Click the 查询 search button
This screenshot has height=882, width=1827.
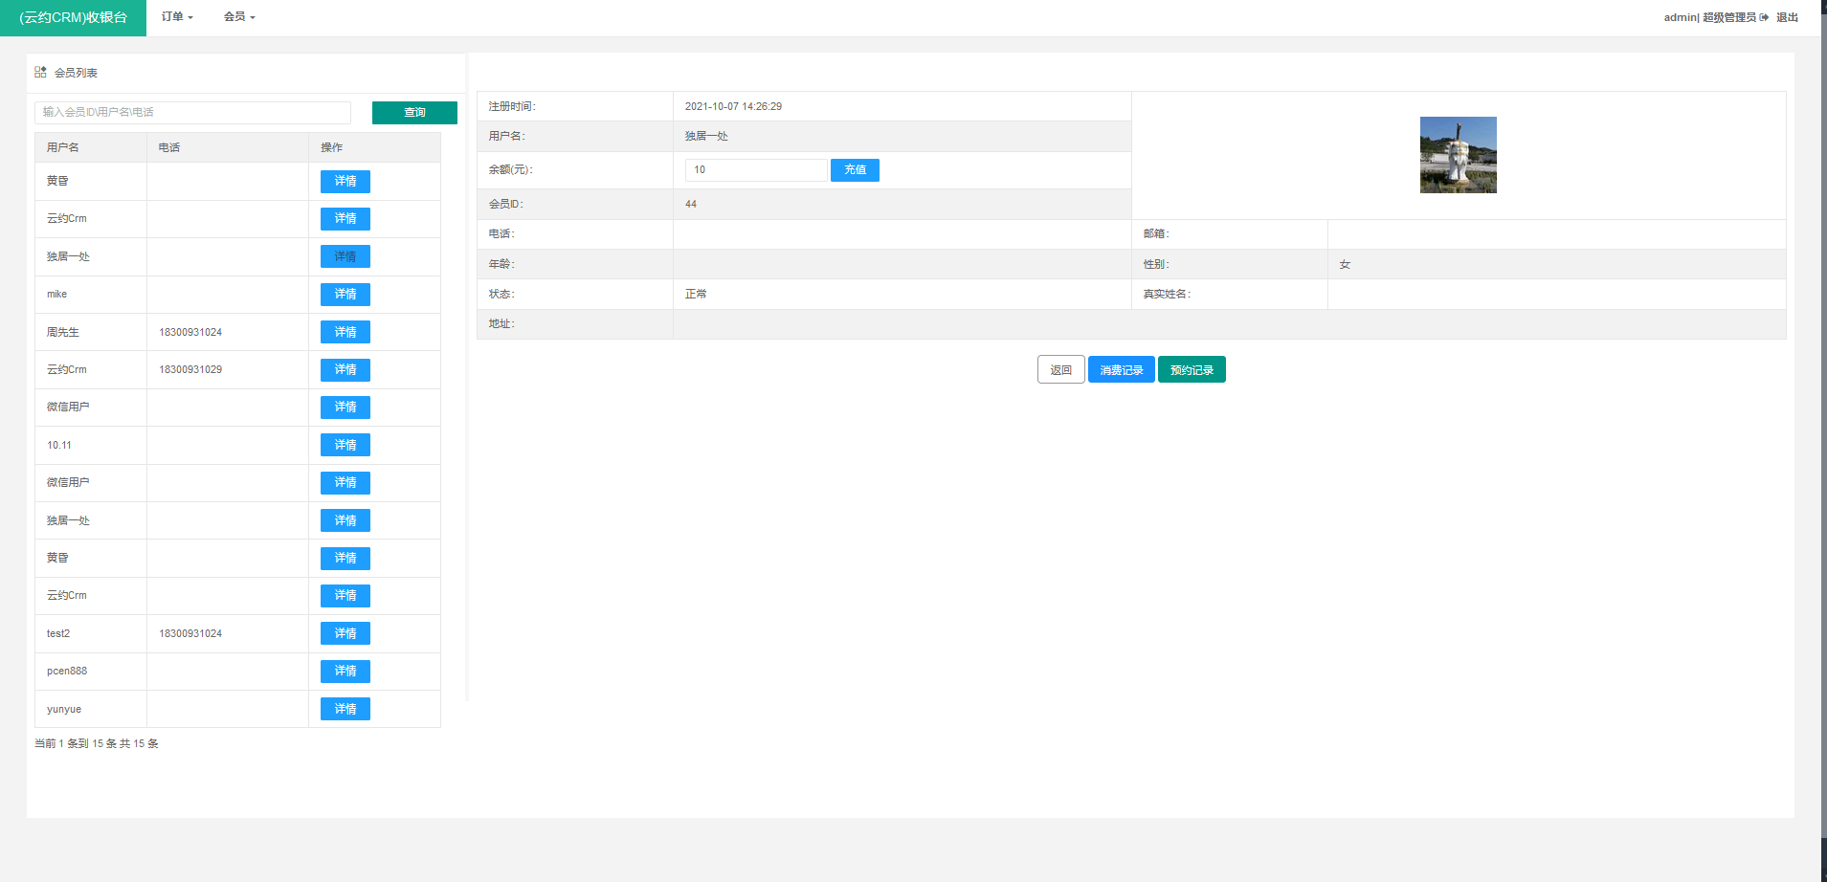click(414, 113)
